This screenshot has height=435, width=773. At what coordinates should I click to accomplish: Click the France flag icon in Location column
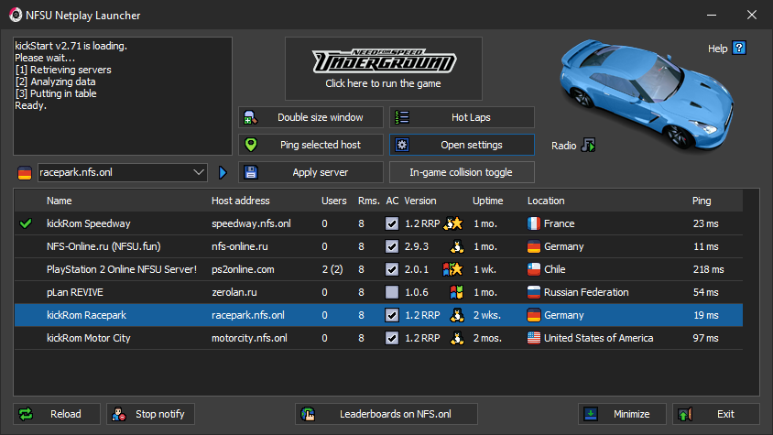(x=534, y=223)
